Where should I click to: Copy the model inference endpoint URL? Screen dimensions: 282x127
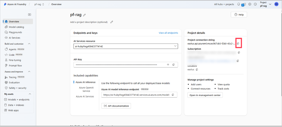pos(173,95)
